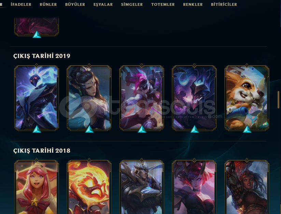Open the İFADELER tab
This screenshot has width=281, height=214.
point(21,4)
